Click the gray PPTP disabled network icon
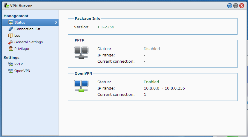This screenshot has height=137, width=248. click(81, 53)
